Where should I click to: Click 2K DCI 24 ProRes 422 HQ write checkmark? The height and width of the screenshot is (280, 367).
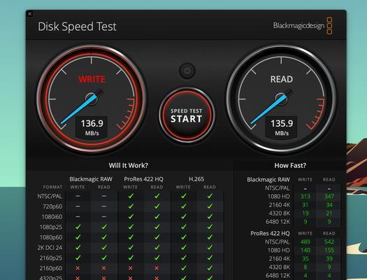tap(131, 247)
